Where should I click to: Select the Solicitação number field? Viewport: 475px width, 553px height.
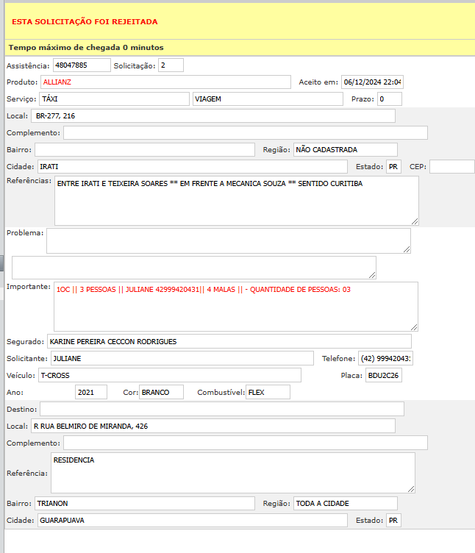point(171,65)
